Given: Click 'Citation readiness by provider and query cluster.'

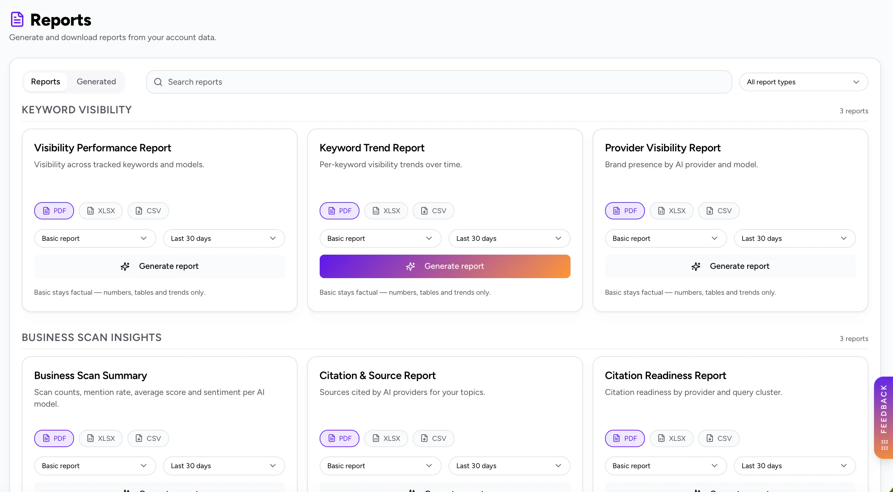Looking at the screenshot, I should [x=694, y=392].
